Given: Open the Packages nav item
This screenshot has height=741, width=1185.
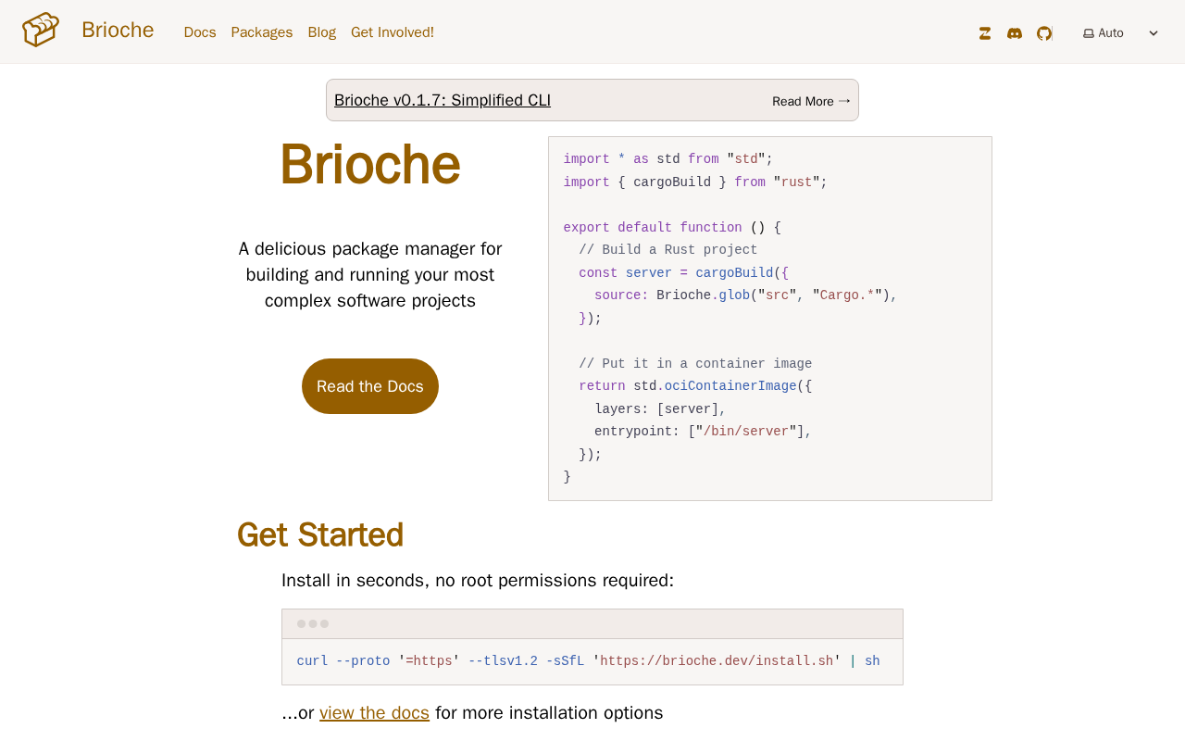Looking at the screenshot, I should click(262, 32).
